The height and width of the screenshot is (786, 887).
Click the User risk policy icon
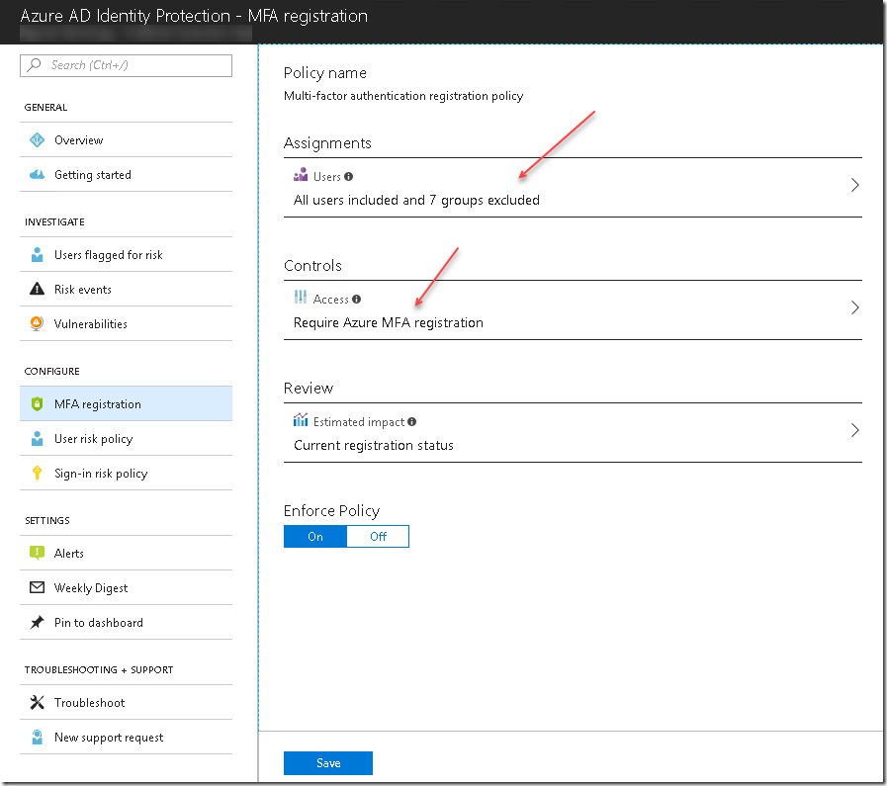[36, 438]
